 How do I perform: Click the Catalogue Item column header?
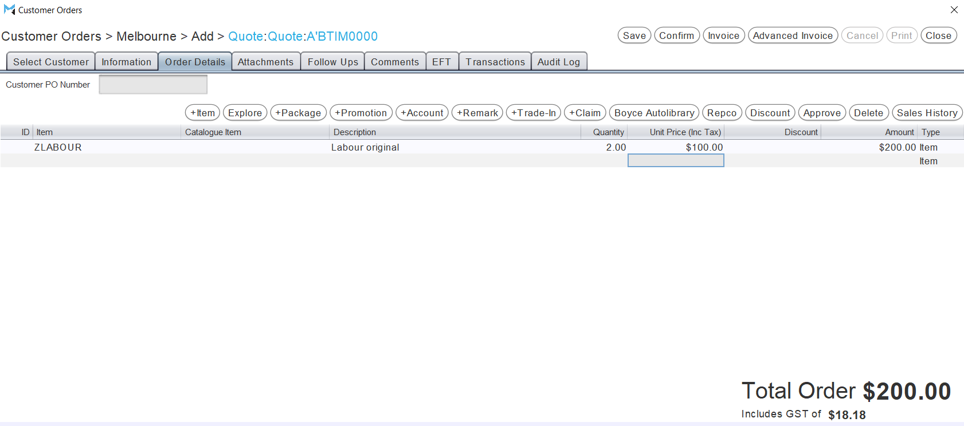coord(256,132)
